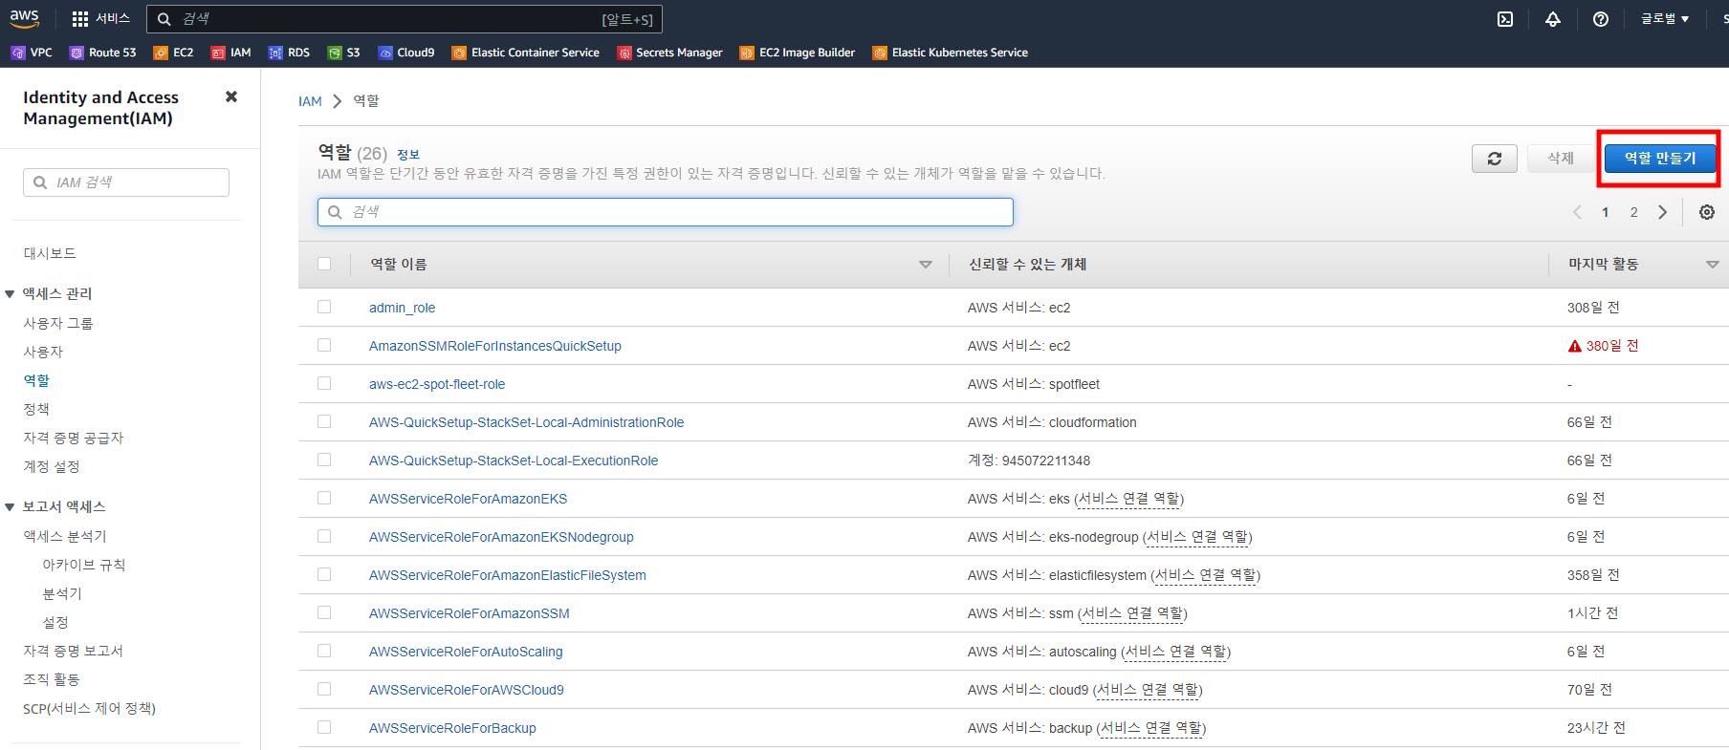The image size is (1729, 750).
Task: Click the IAM breadcrumb link
Action: 310,101
